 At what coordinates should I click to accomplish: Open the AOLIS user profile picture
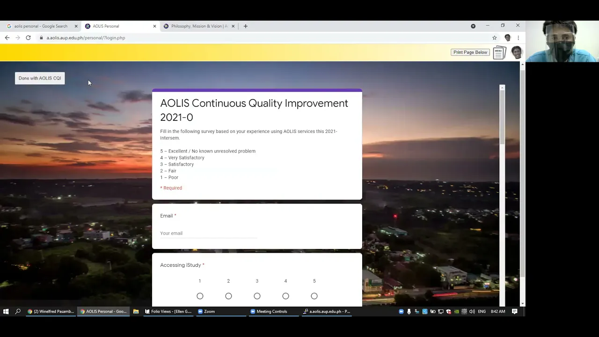[517, 52]
